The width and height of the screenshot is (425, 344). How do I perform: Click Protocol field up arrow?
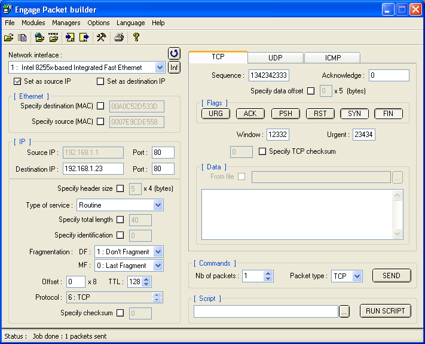157,295
